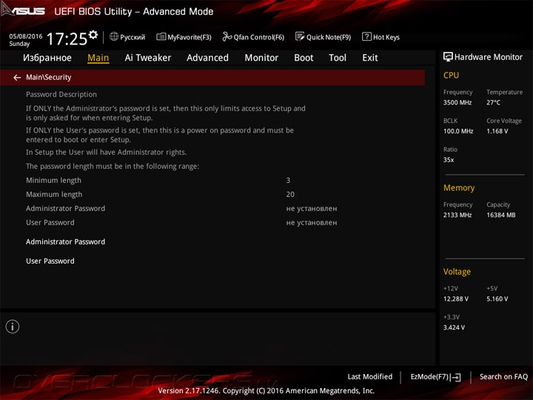
Task: Click Русский language button
Action: (127, 37)
